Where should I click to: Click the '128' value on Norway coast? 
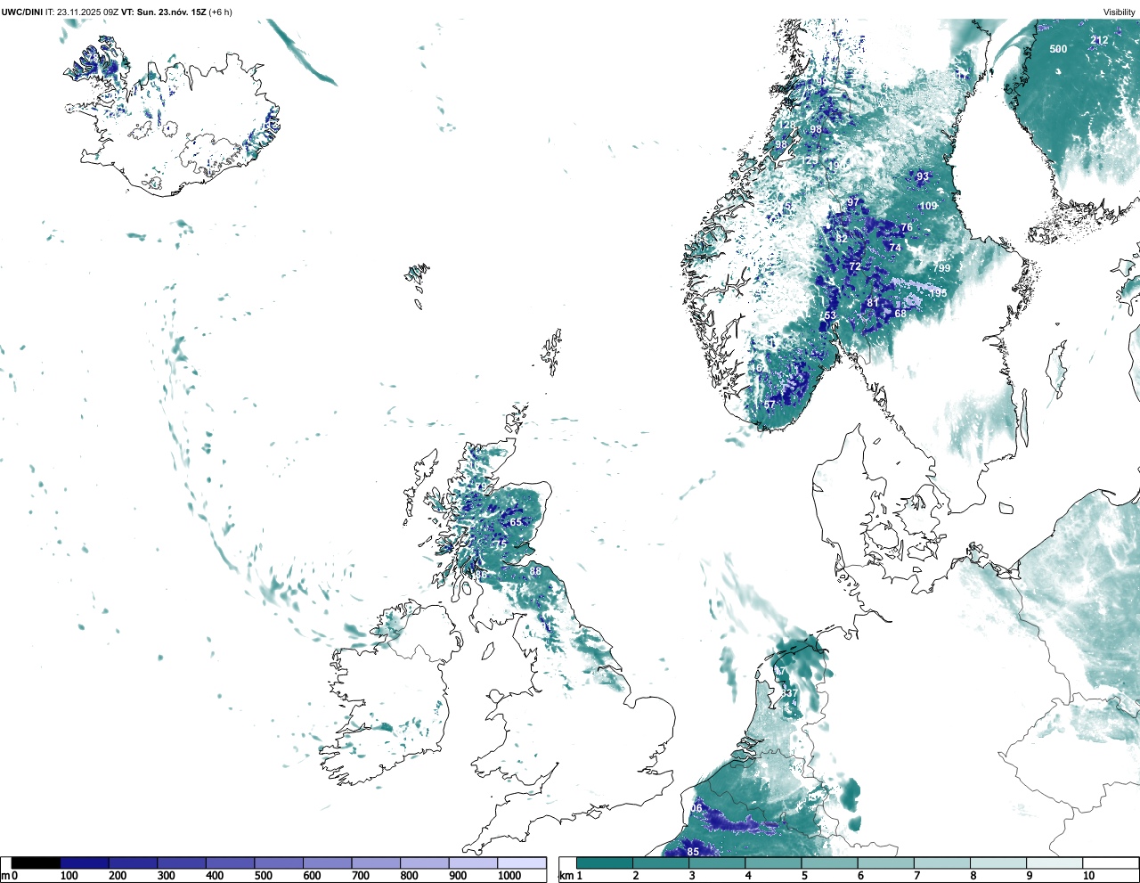pyautogui.click(x=786, y=124)
